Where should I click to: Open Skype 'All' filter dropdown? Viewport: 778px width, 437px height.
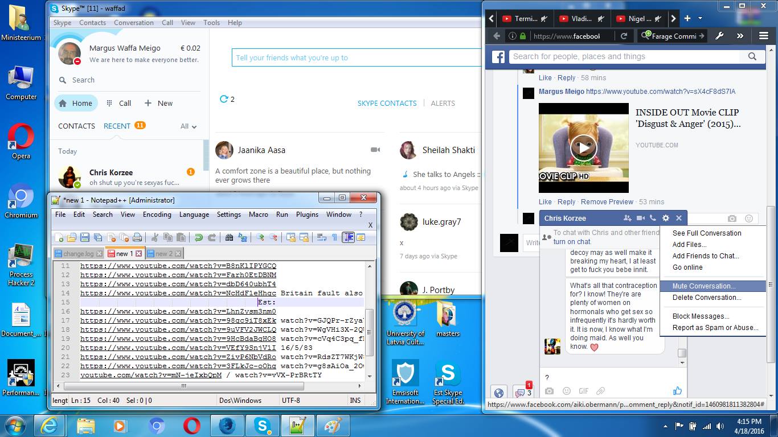(x=189, y=126)
